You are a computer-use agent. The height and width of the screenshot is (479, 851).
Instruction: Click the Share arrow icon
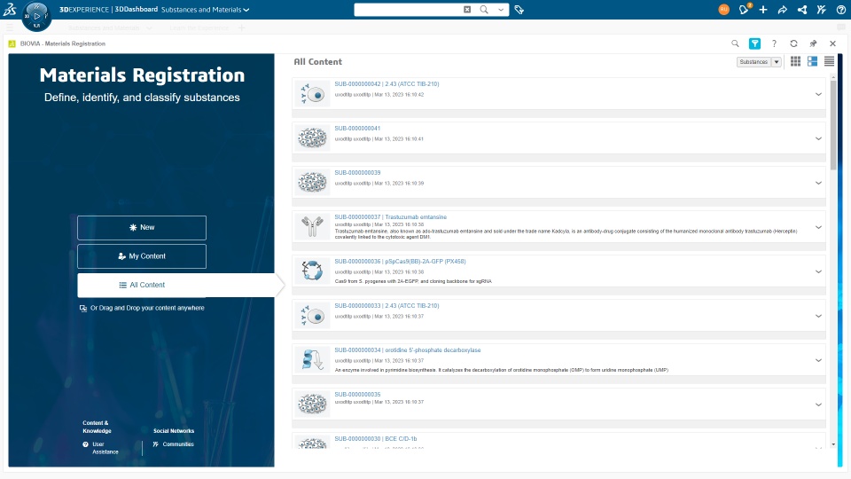pyautogui.click(x=782, y=10)
